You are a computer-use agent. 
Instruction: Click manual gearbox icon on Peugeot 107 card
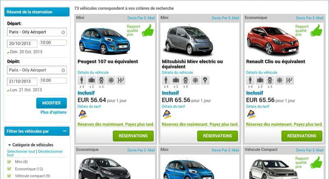pyautogui.click(x=120, y=80)
